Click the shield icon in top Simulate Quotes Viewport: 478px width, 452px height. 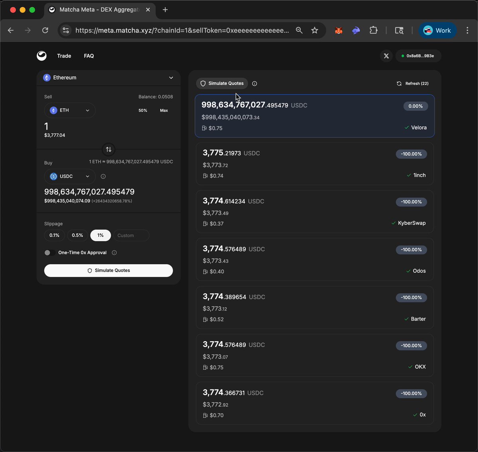[x=203, y=83]
